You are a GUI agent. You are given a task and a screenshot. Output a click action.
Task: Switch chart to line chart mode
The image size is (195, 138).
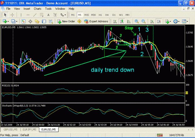pyautogui.click(x=129, y=21)
